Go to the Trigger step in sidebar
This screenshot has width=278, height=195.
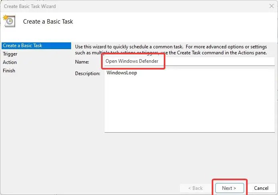tap(10, 54)
